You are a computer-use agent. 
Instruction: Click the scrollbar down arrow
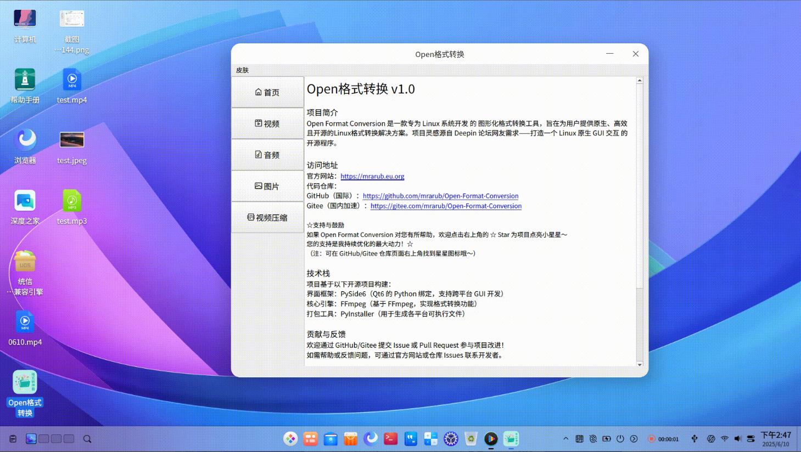(x=640, y=364)
